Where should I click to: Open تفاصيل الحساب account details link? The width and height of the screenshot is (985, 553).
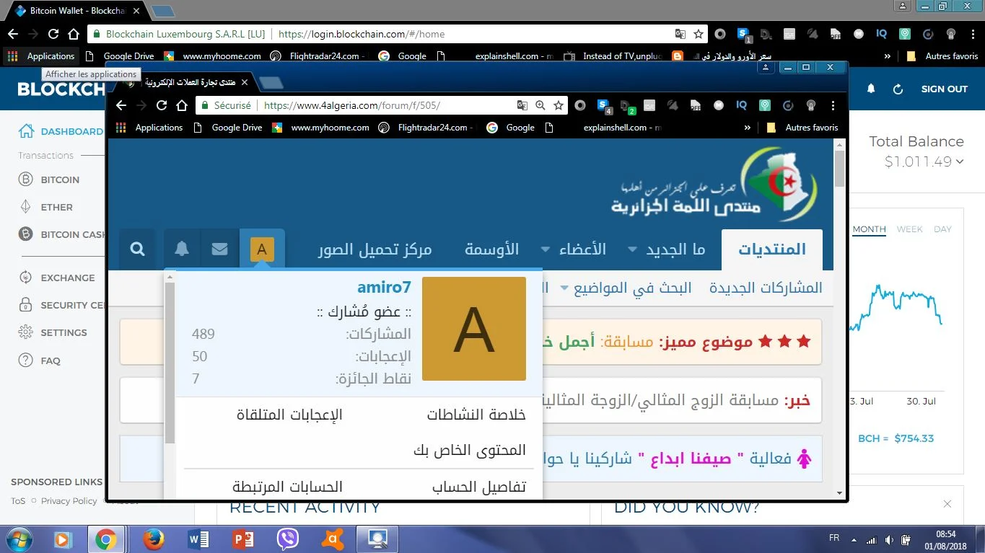478,487
